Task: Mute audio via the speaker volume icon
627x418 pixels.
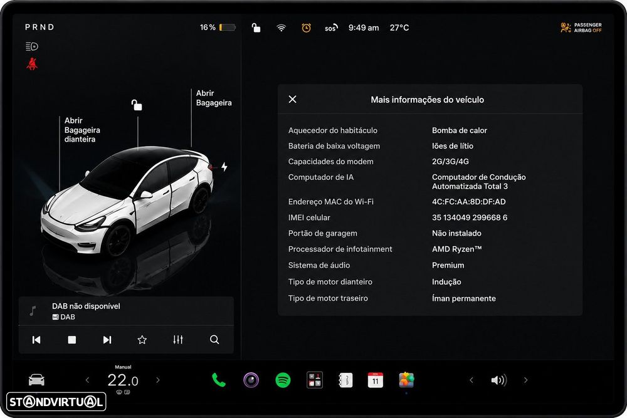Action: coord(498,380)
